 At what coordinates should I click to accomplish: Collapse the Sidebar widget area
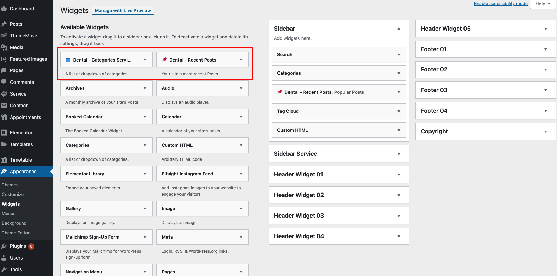click(399, 29)
